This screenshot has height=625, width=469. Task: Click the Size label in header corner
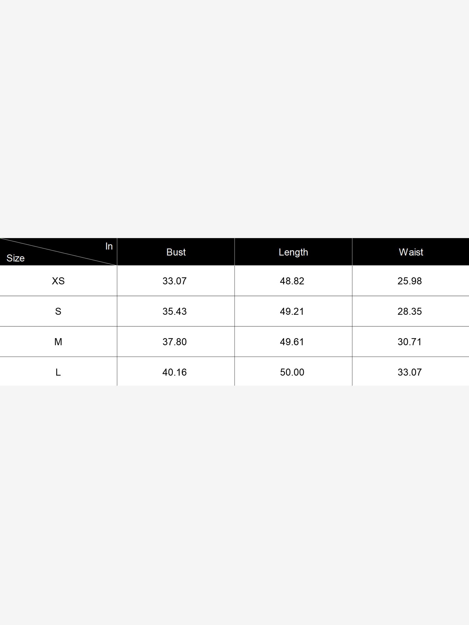click(x=15, y=258)
